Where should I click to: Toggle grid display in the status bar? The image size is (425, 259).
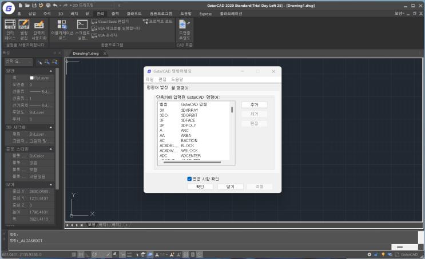click(81, 254)
